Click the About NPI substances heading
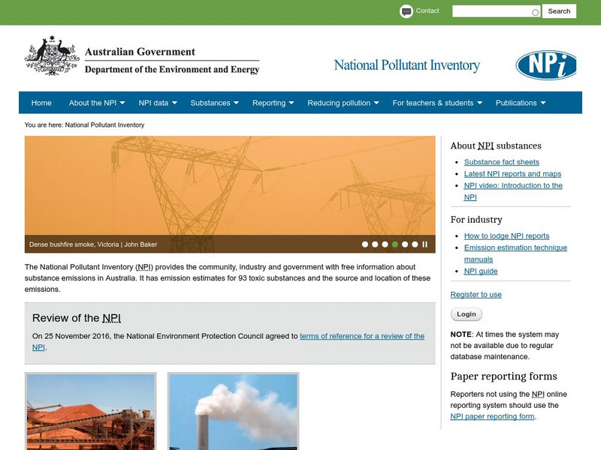This screenshot has height=450, width=601. tap(496, 145)
